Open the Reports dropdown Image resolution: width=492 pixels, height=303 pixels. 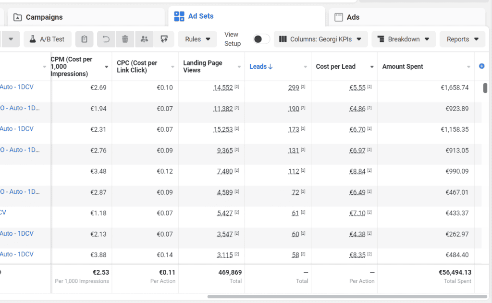coord(463,39)
